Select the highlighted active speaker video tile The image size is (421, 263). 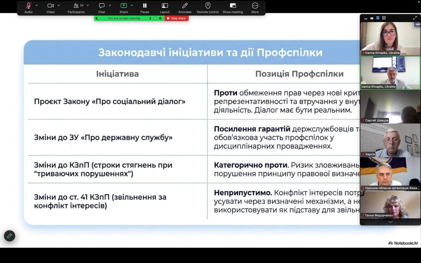391,73
